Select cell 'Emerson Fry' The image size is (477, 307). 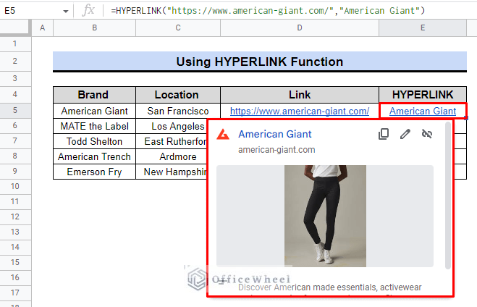pos(94,172)
